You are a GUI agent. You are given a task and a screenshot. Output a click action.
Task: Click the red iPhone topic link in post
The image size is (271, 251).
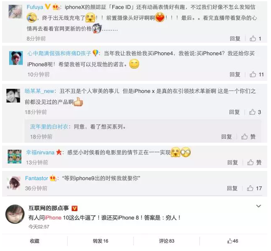click(x=53, y=217)
